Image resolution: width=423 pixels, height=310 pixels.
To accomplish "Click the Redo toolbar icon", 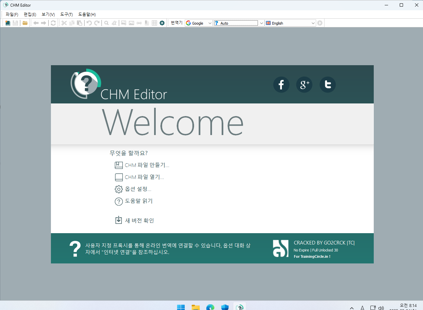I will 97,23.
